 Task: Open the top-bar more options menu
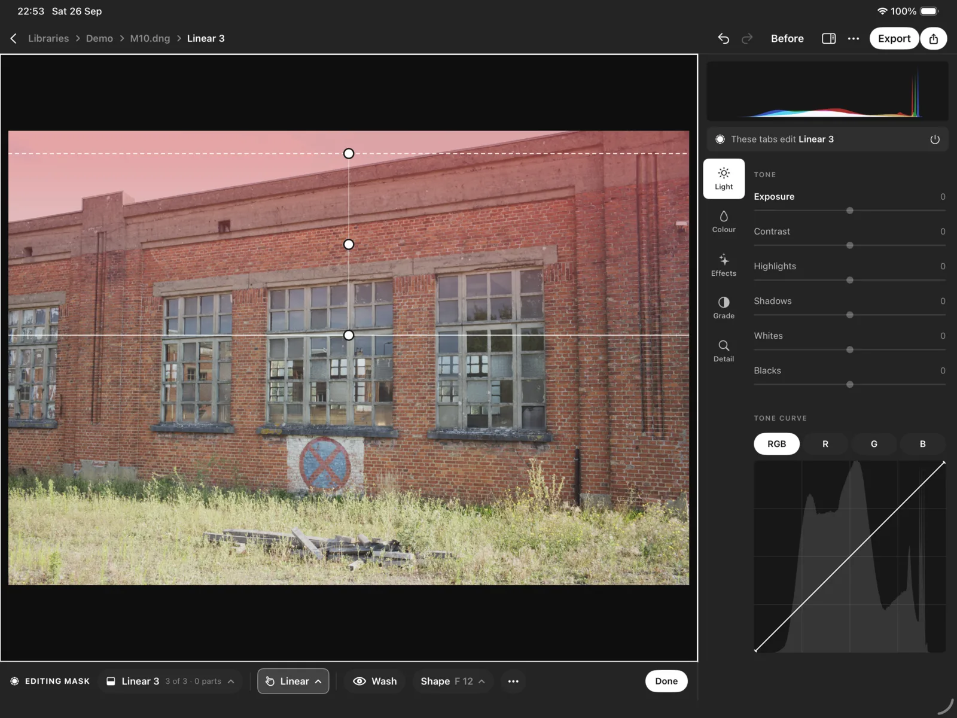point(854,38)
